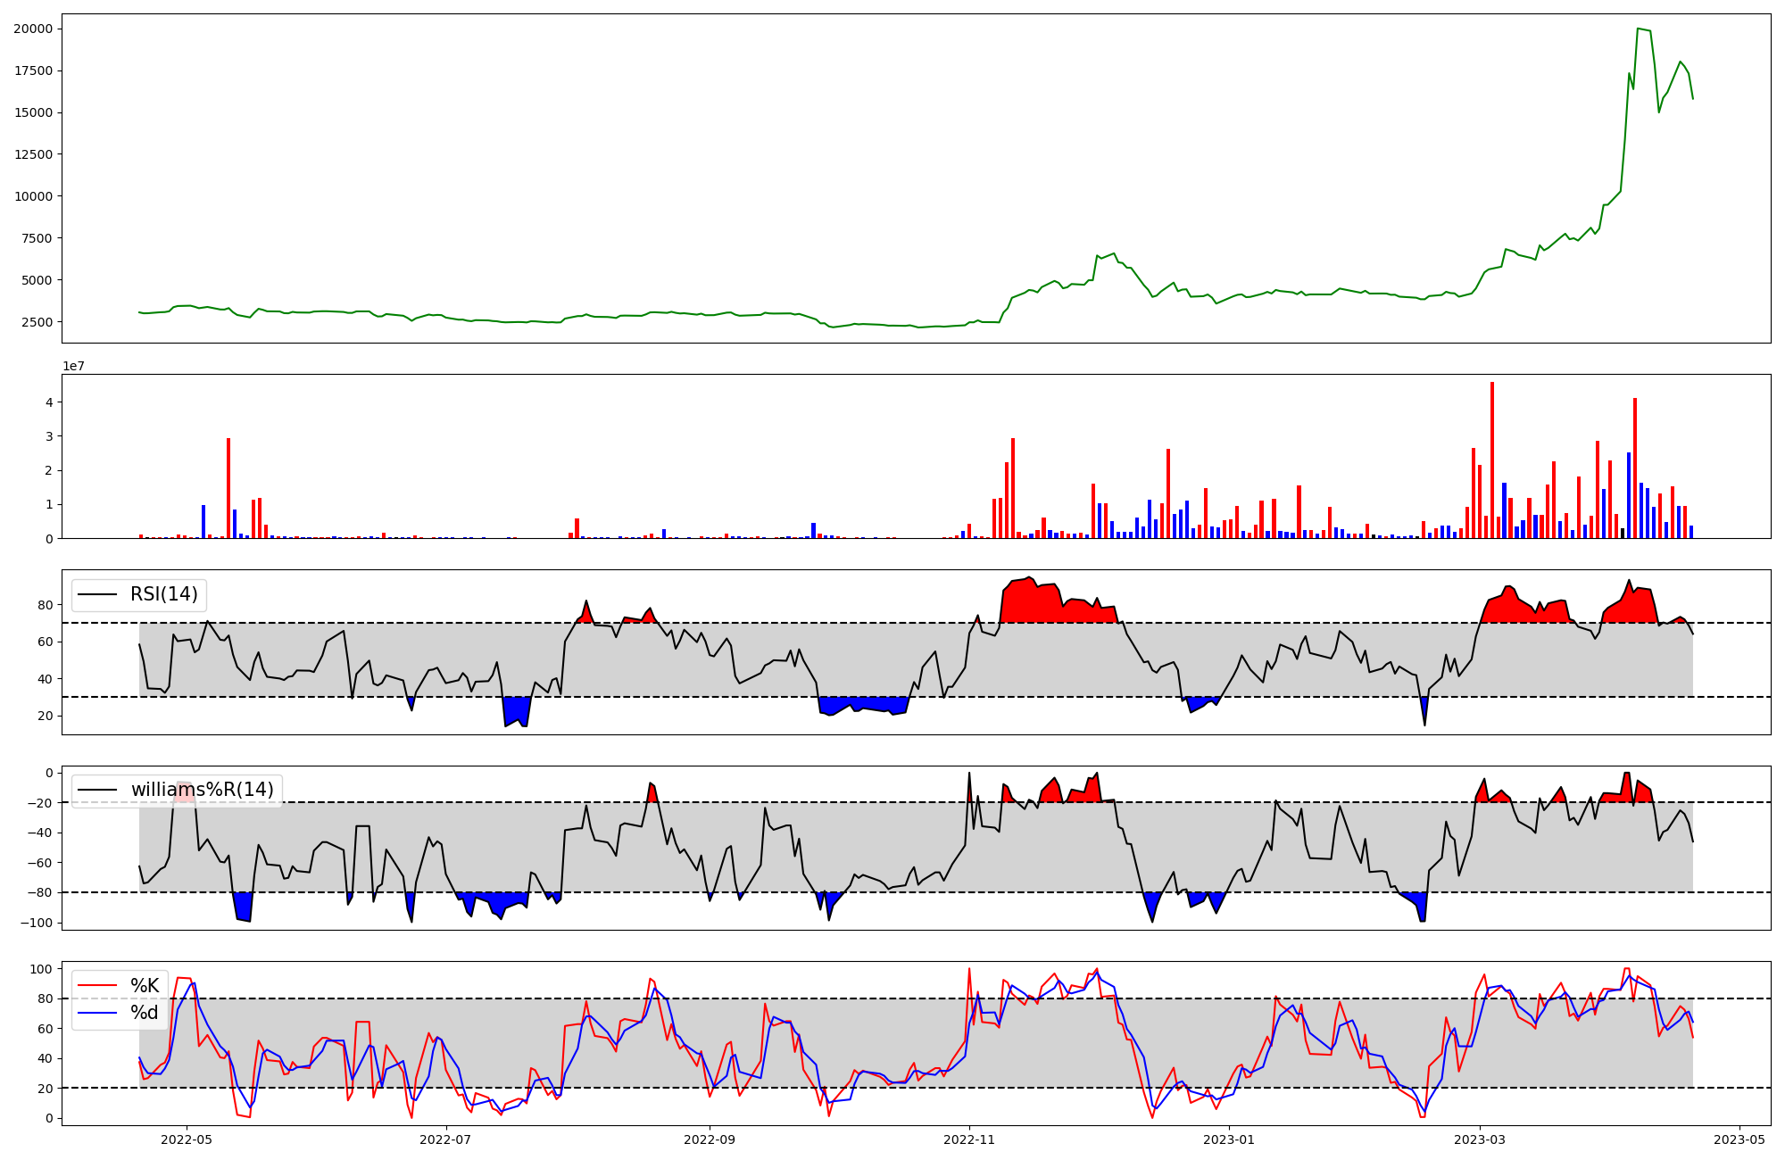Click the 4 tick on volume axis
The width and height of the screenshot is (1785, 1160).
pyautogui.click(x=48, y=402)
